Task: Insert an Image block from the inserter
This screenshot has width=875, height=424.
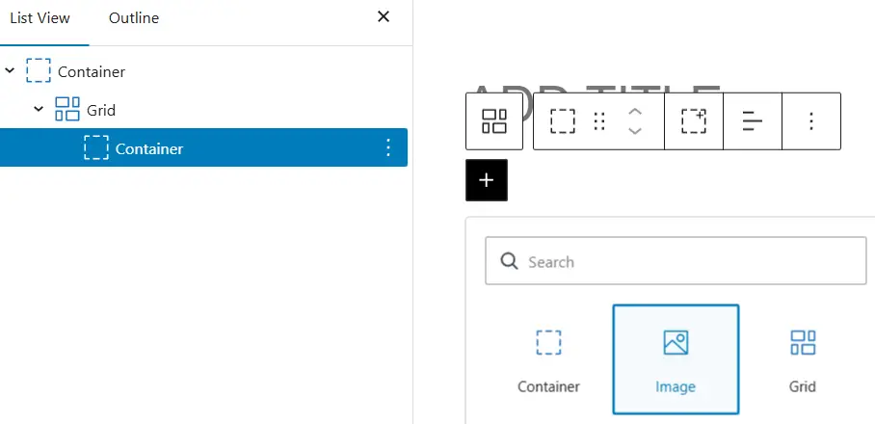Action: click(676, 359)
